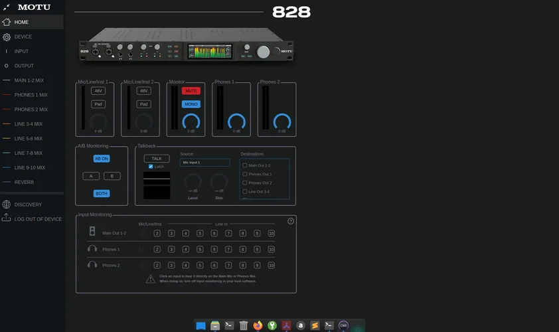The image size is (559, 332).
Task: Enable 48V phantom power on Mic/Line/Inst 1
Action: click(x=98, y=91)
